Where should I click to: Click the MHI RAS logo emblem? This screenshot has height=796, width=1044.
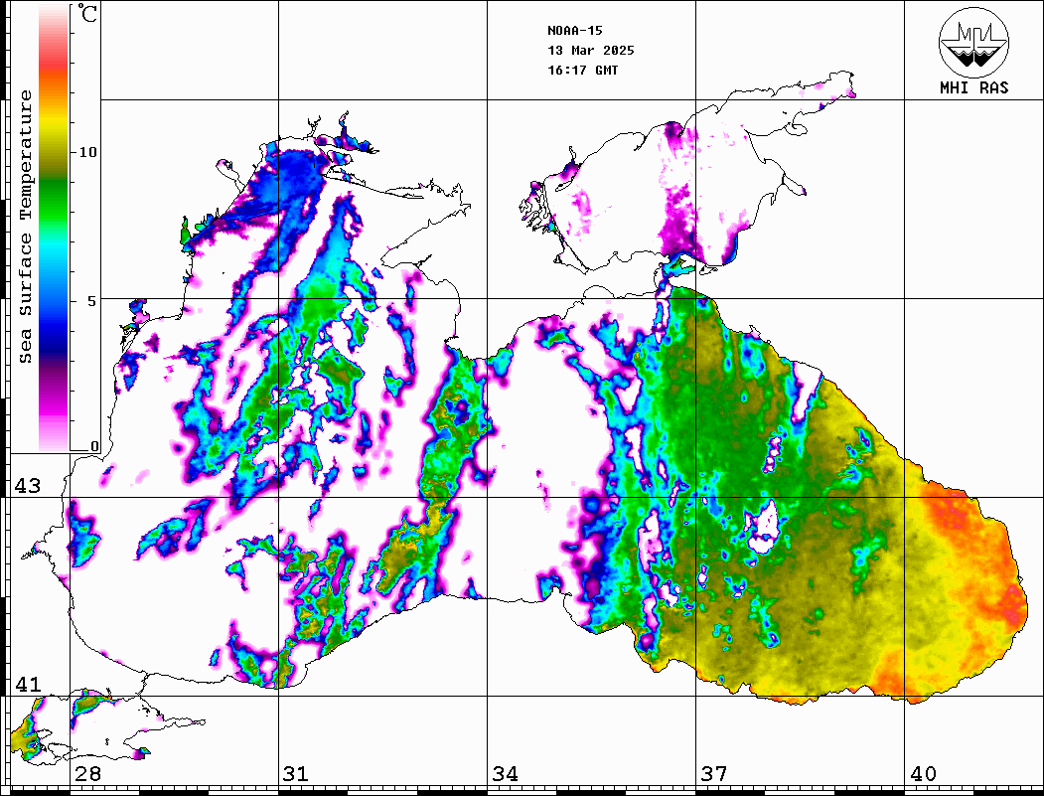[x=974, y=42]
